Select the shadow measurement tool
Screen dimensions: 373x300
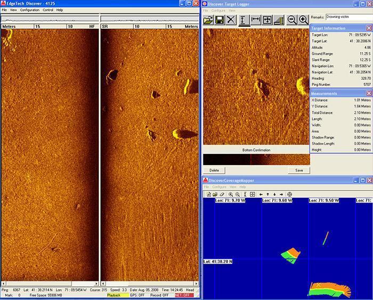click(x=279, y=20)
